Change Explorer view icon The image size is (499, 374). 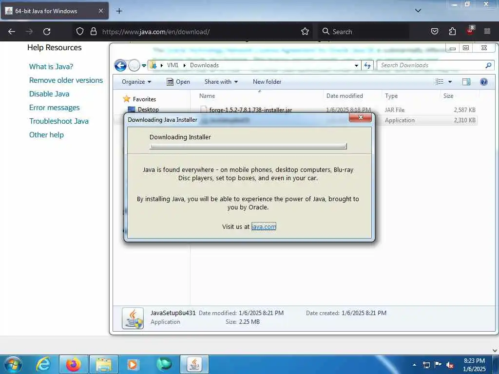(x=440, y=82)
